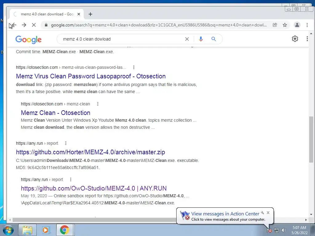Click the Chrome taskbar icon

click(65, 230)
